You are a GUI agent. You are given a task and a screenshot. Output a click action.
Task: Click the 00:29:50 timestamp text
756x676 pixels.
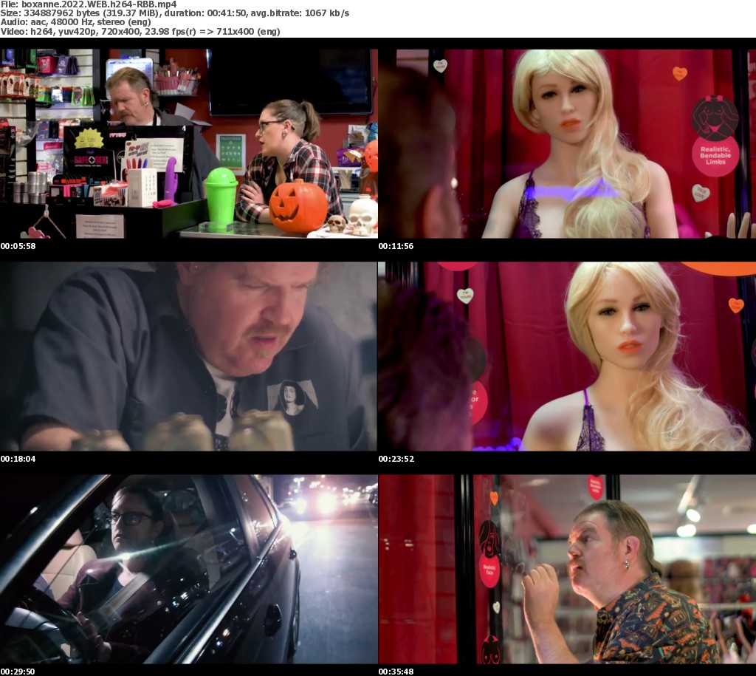pyautogui.click(x=18, y=672)
